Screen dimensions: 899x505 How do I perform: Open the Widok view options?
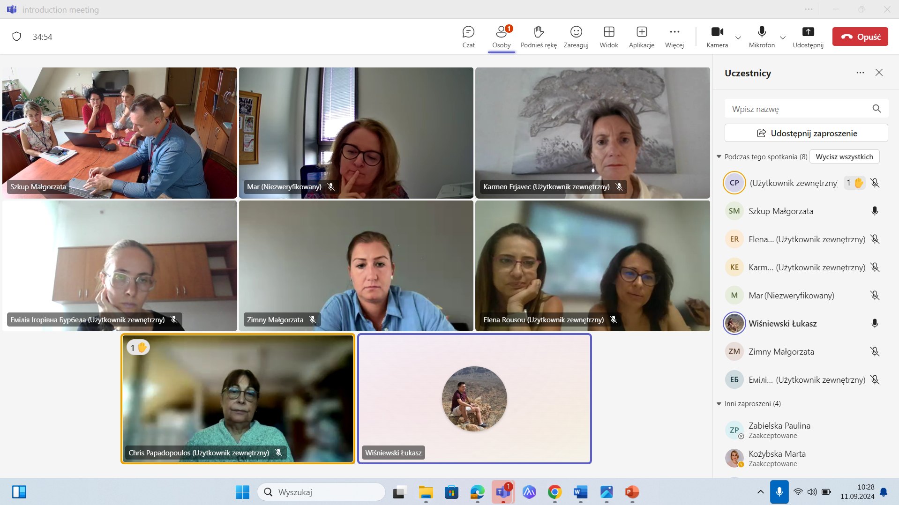pyautogui.click(x=608, y=37)
